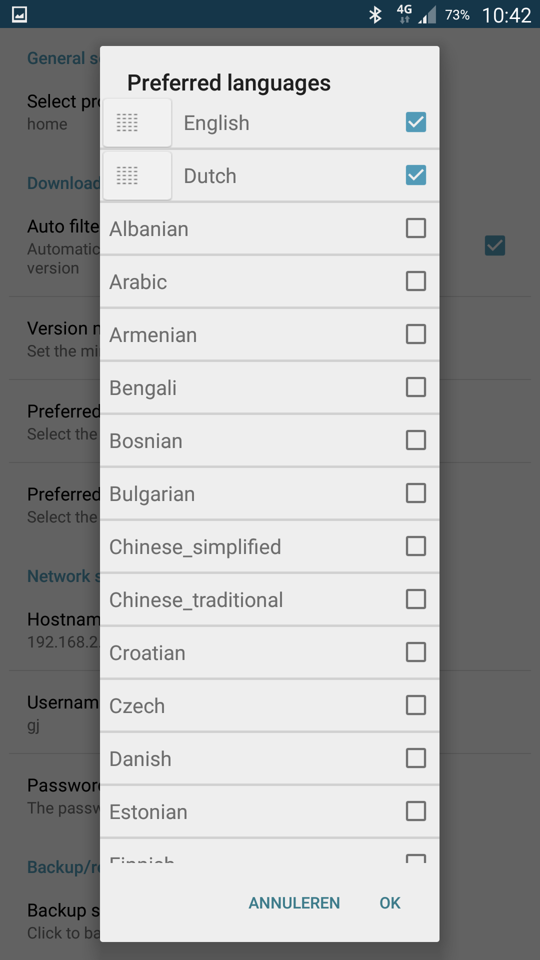Confirm languages with the OK button
540x960 pixels.
click(x=390, y=903)
